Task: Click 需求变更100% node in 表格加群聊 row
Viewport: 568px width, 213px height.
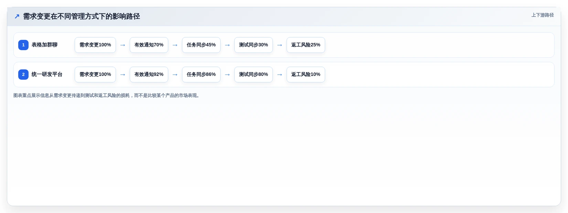Action: [x=95, y=45]
